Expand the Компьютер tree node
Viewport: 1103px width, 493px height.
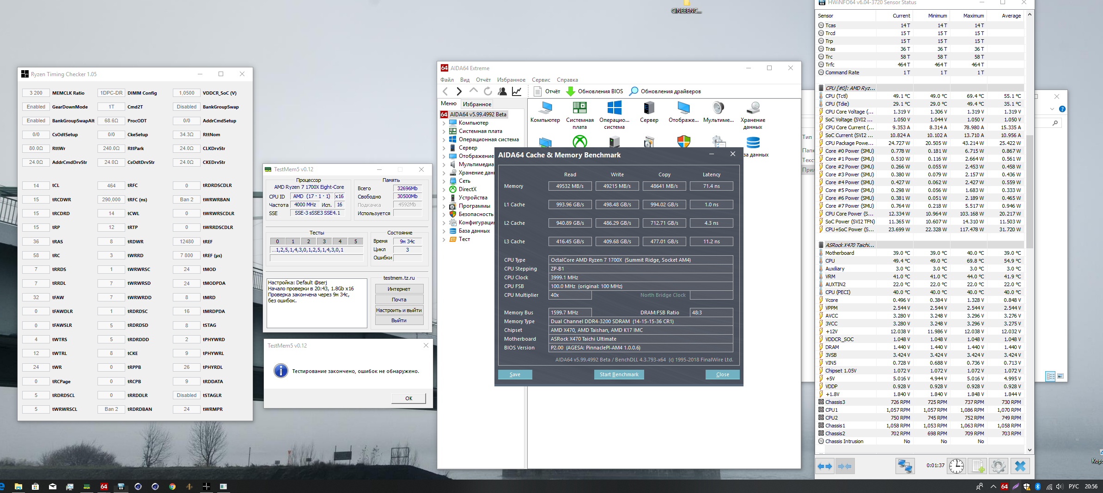click(x=444, y=123)
